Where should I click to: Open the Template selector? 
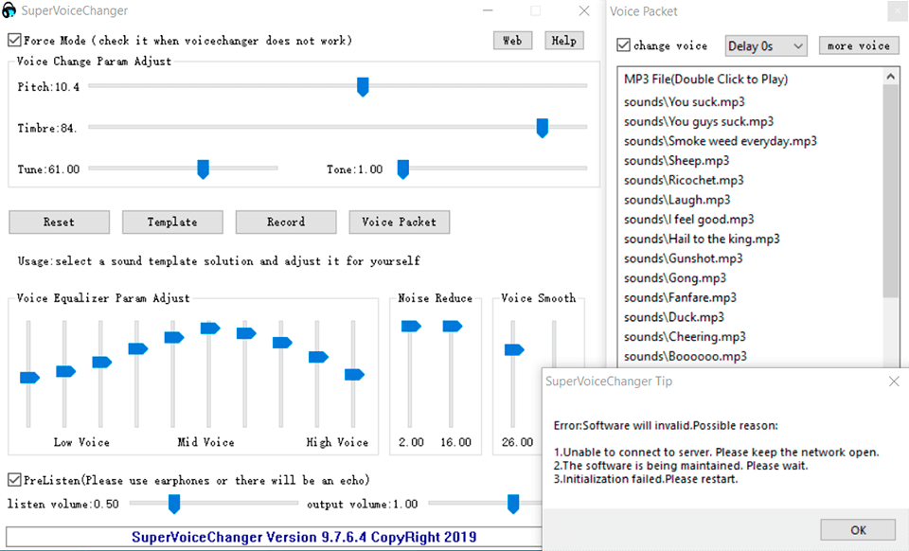[172, 222]
